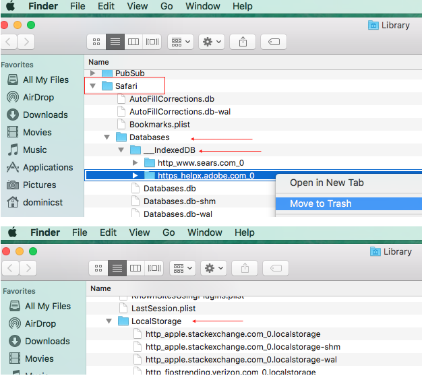Open the File menu in the top menu bar
The width and height of the screenshot is (422, 382).
(78, 6)
